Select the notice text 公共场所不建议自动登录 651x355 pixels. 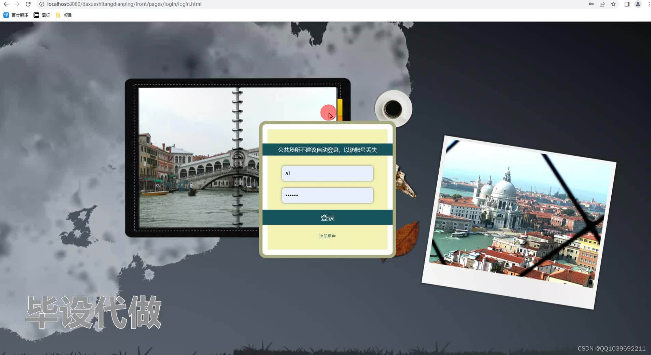(308, 150)
